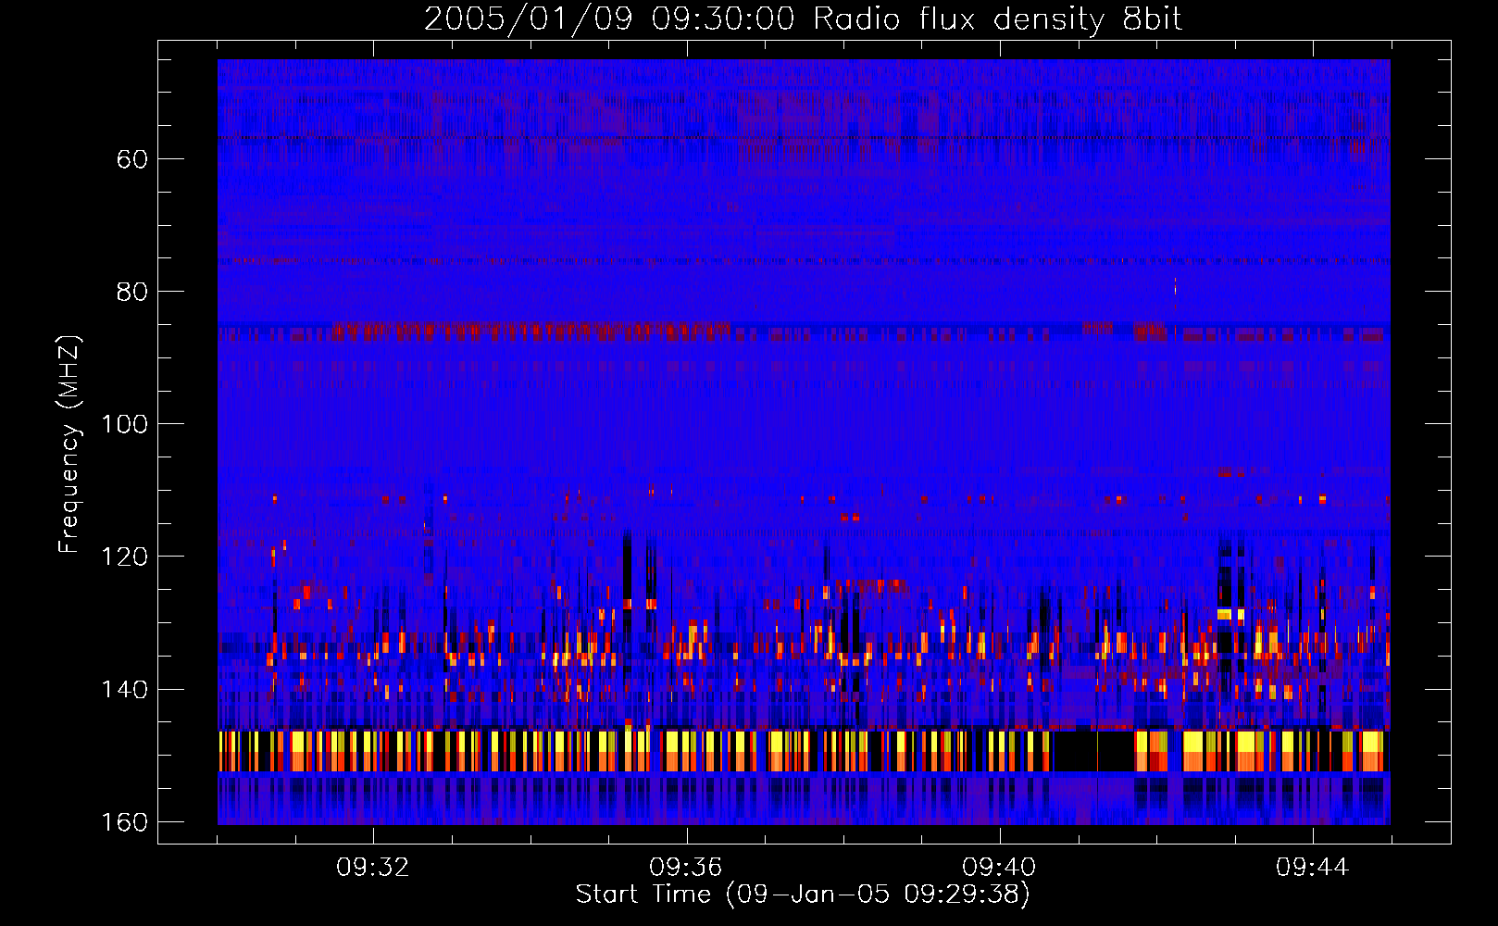Click the 80 frequency tick label
The height and width of the screenshot is (926, 1498).
pyautogui.click(x=132, y=292)
